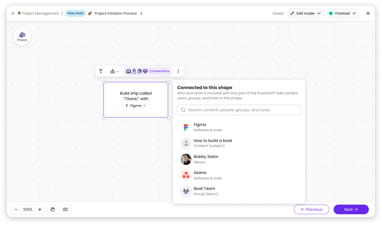This screenshot has height=225, width=382.
Task: Click the Next button
Action: coord(351,209)
